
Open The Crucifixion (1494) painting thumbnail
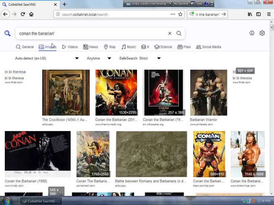point(66,93)
